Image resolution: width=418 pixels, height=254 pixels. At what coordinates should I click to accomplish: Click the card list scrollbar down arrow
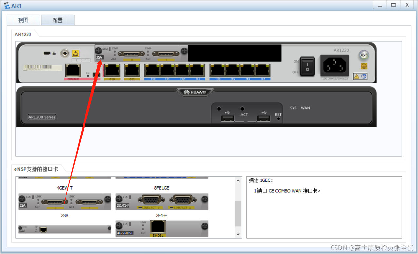(238, 234)
